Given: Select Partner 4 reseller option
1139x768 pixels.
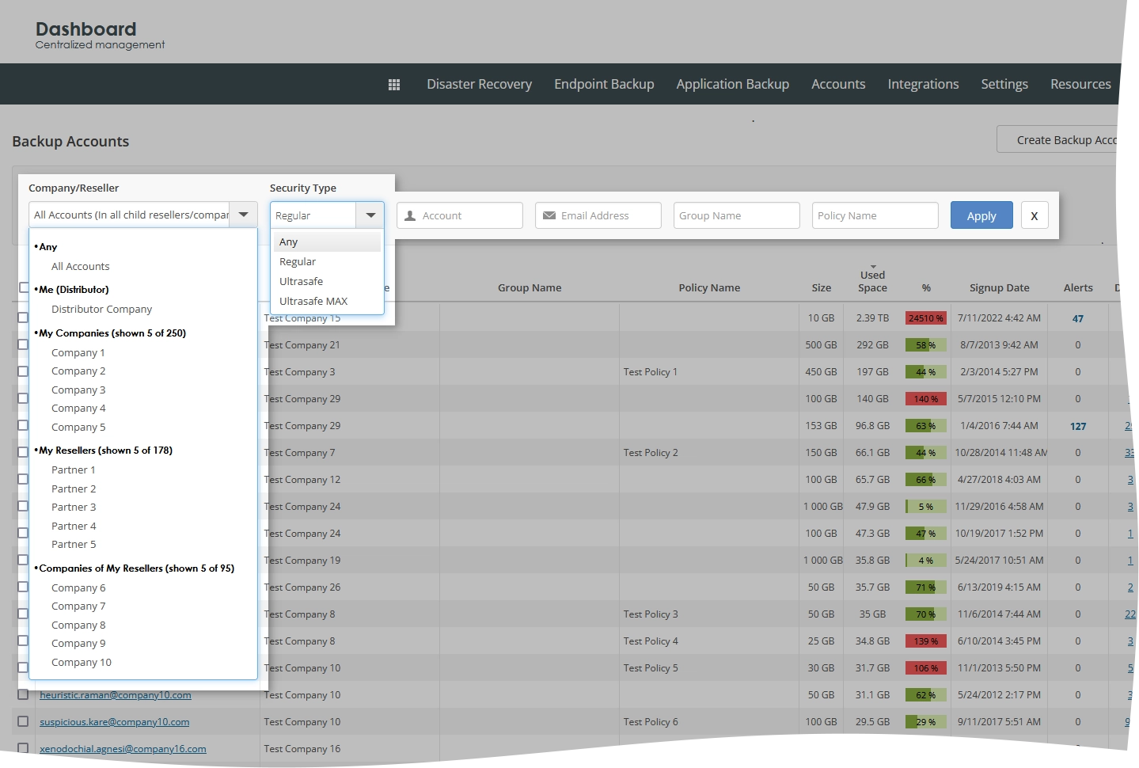Looking at the screenshot, I should [x=73, y=527].
